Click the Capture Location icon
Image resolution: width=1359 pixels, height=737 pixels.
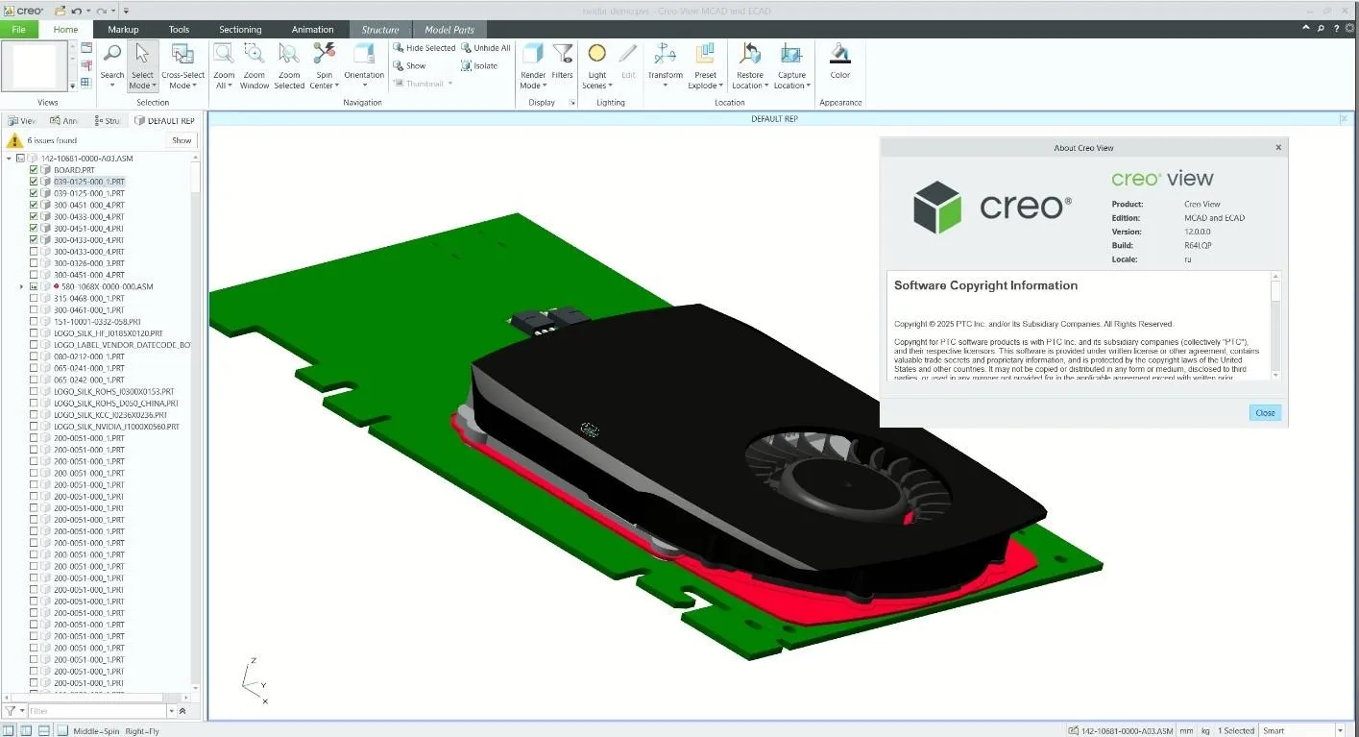tap(791, 55)
